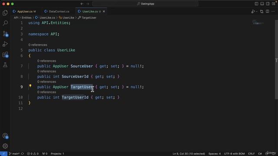
Task: Click Ln 9, Col 30 cursor position
Action: click(189, 154)
